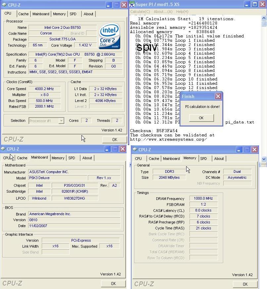Select Cache tab in Mainboard CPU-Z window

22,158
